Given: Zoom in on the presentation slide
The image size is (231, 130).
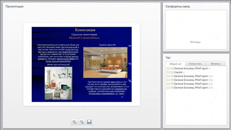Looking at the screenshot, I should 74,122.
